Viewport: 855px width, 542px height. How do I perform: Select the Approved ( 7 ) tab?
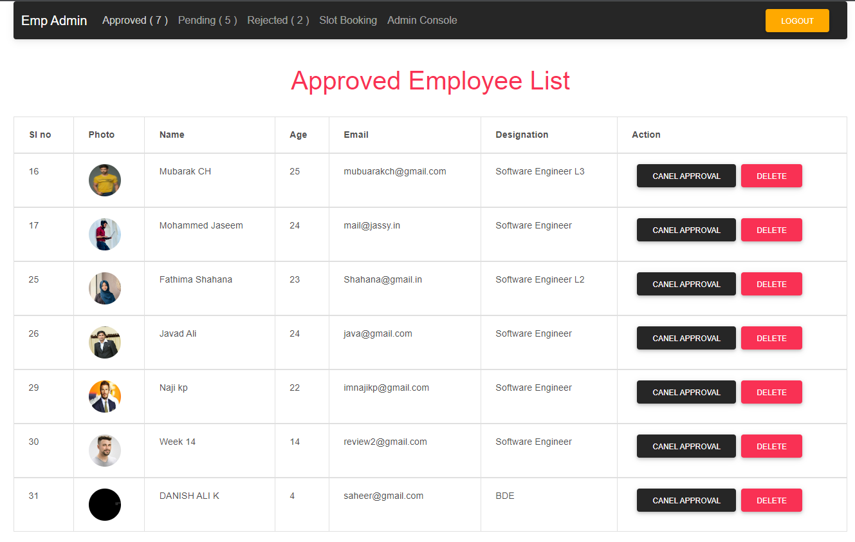(134, 20)
